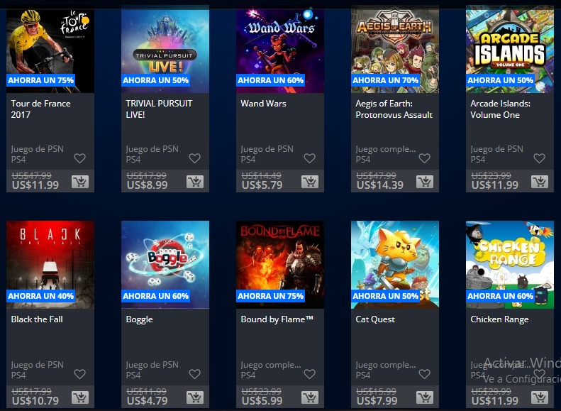Screen dimensions: 561x411
Task: Add Boggle to cart
Action: [x=195, y=398]
